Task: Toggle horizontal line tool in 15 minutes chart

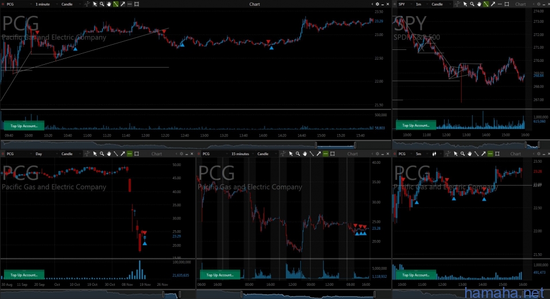Action: coord(325,154)
